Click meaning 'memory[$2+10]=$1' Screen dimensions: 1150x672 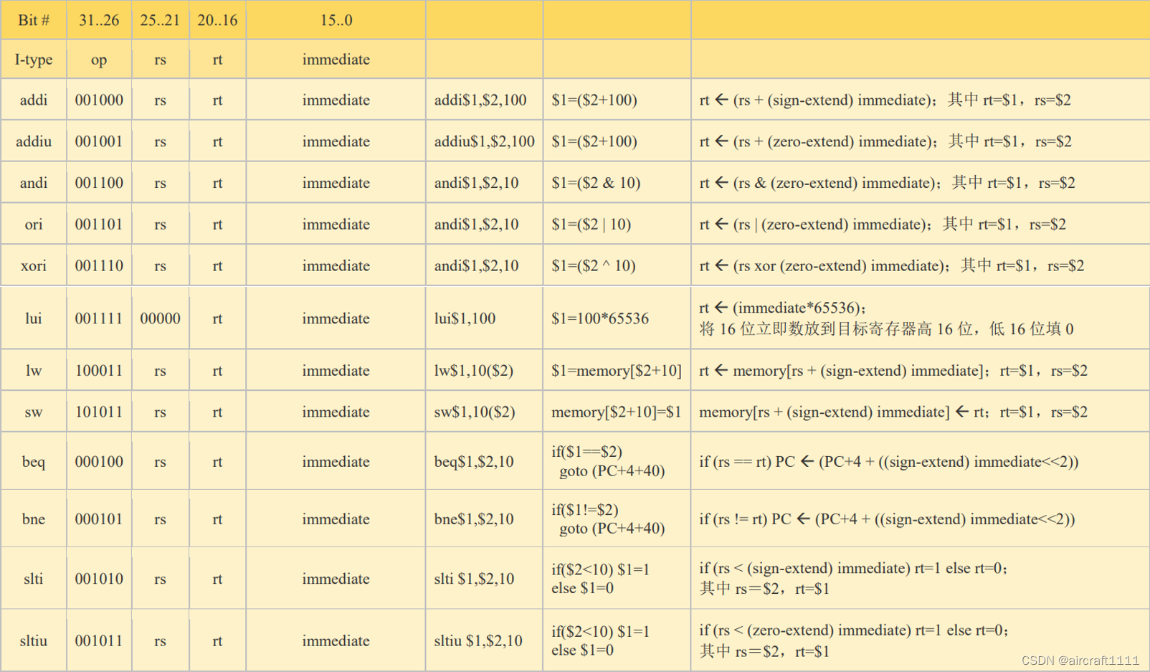click(x=617, y=412)
